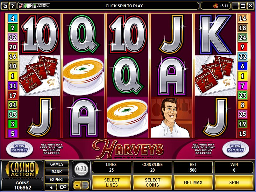This screenshot has width=256, height=192.
Task: Select payline 14 marker
Action: coord(242,18)
